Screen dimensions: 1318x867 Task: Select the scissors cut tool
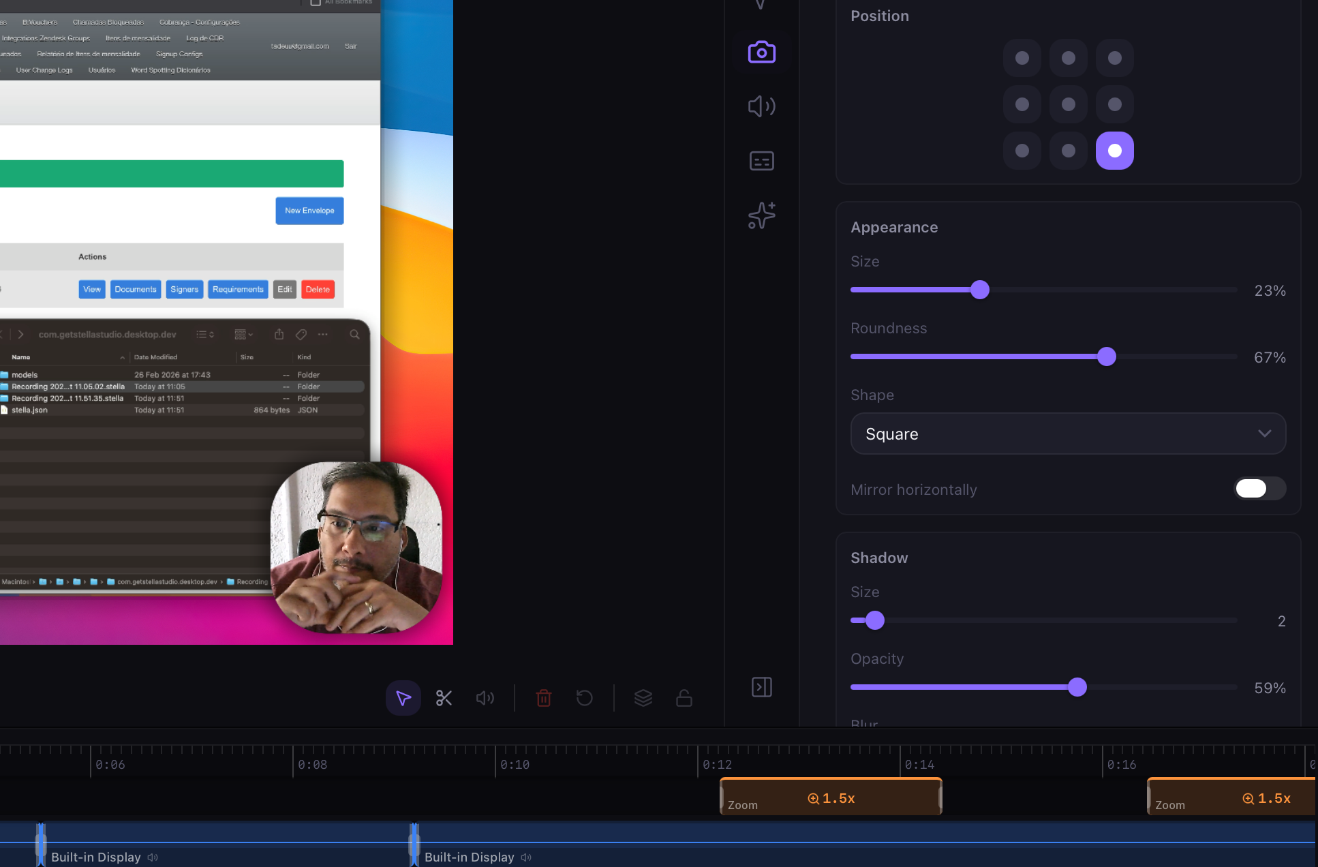click(444, 698)
